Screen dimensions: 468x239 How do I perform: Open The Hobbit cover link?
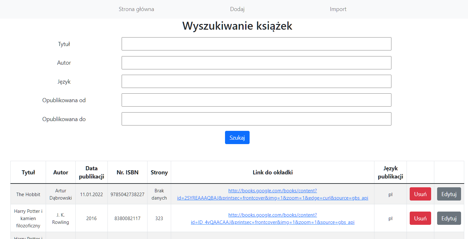(x=273, y=194)
